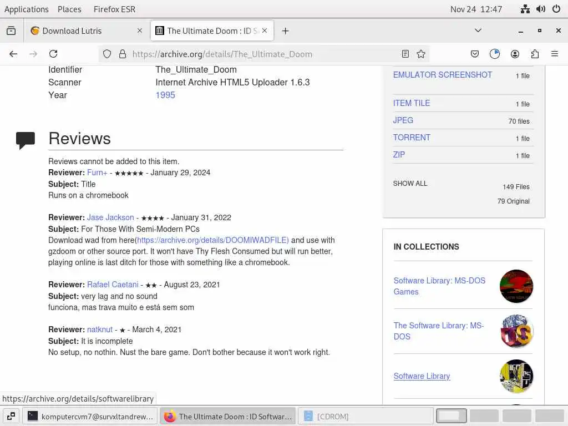The image size is (568, 426).
Task: Close The Ultimate Doom tab
Action: pyautogui.click(x=265, y=31)
